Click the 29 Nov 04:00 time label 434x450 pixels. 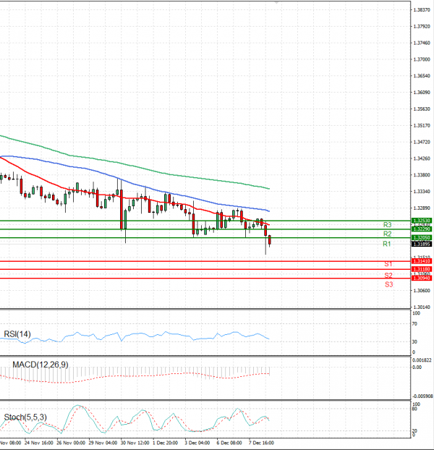(x=103, y=443)
